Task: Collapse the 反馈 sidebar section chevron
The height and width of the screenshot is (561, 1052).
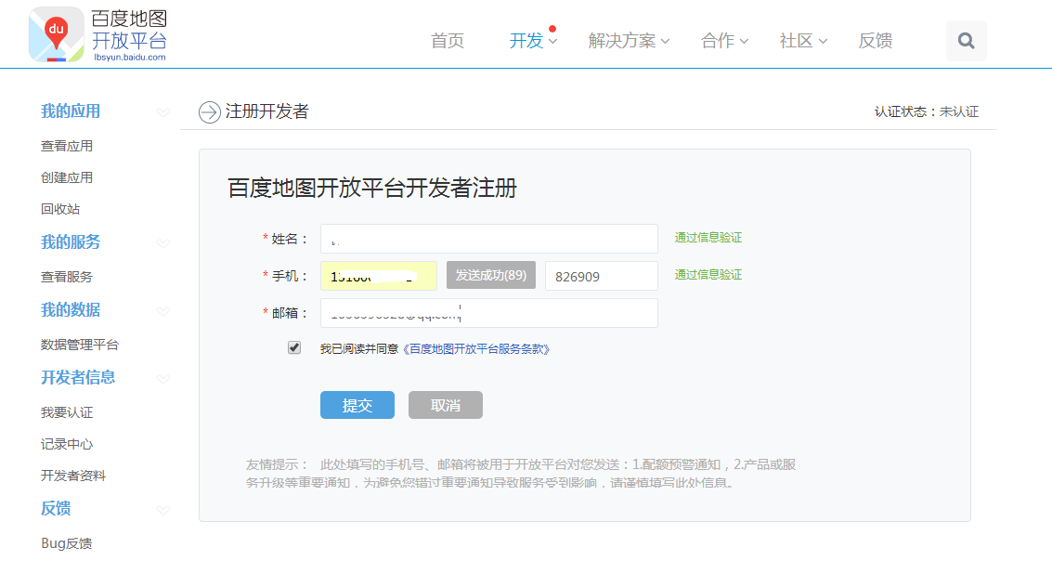Action: coord(163,509)
